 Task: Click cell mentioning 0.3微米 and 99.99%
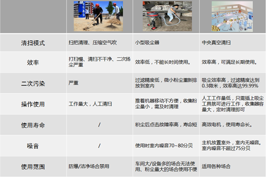coord(233,83)
